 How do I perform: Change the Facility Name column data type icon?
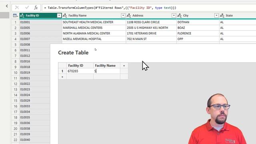click(x=65, y=16)
